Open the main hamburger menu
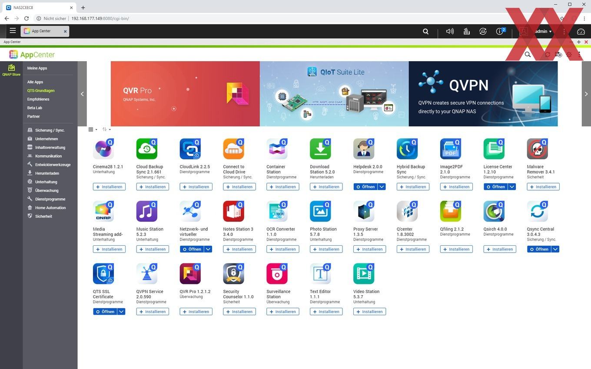Viewport: 591px width, 369px height. pyautogui.click(x=13, y=31)
